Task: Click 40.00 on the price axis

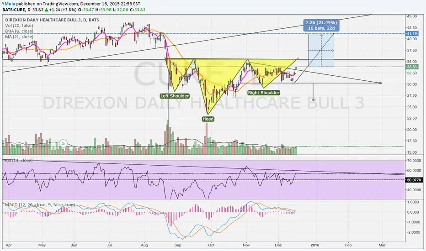Action: coord(412,39)
